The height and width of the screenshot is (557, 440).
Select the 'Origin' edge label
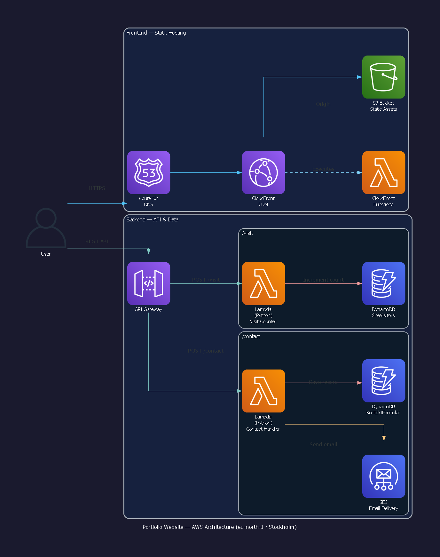click(x=323, y=104)
